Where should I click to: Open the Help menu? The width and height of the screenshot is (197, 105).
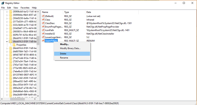pyautogui.click(x=34, y=8)
